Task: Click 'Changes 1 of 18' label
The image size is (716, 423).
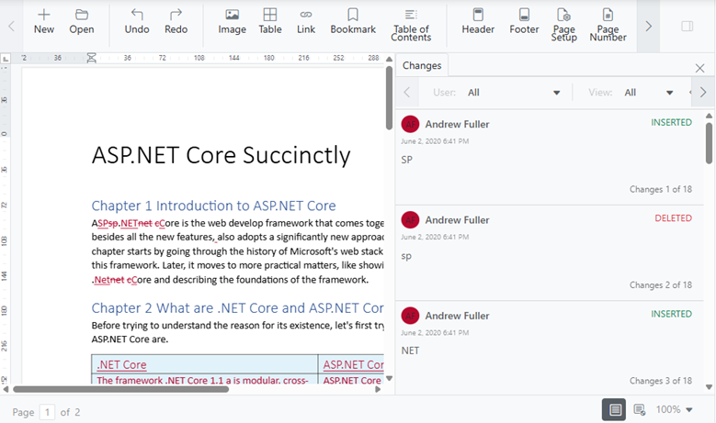Action: click(x=660, y=189)
